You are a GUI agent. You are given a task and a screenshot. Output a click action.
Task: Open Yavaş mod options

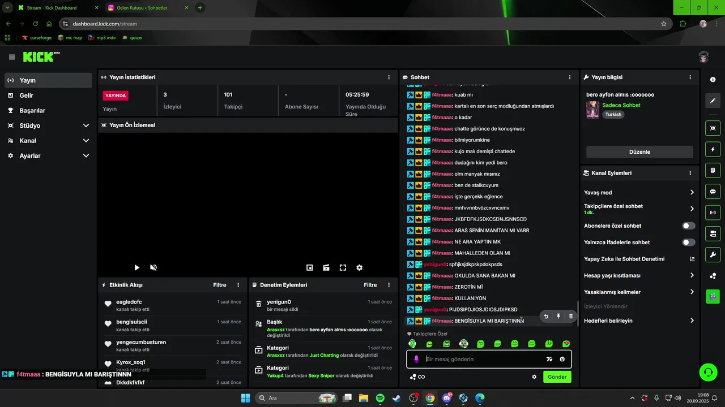pyautogui.click(x=639, y=193)
